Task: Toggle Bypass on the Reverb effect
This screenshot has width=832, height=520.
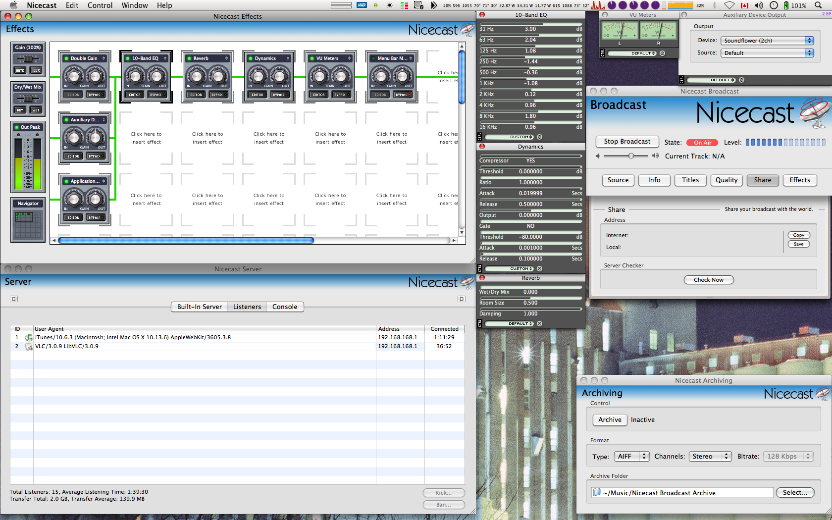Action: 217,95
